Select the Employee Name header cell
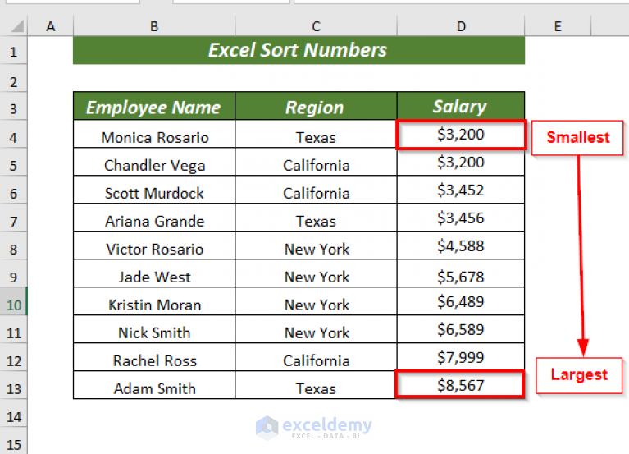 click(x=153, y=107)
